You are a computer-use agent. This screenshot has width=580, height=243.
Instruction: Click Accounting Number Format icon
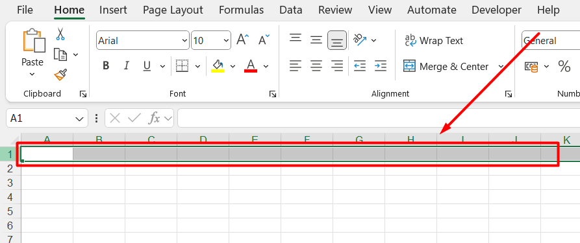pos(531,67)
